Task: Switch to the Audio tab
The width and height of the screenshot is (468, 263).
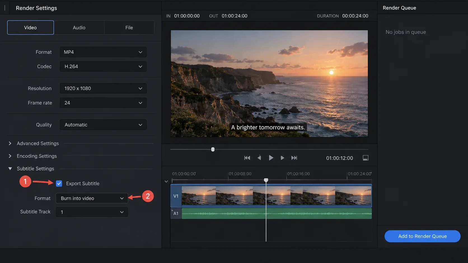Action: (x=79, y=27)
